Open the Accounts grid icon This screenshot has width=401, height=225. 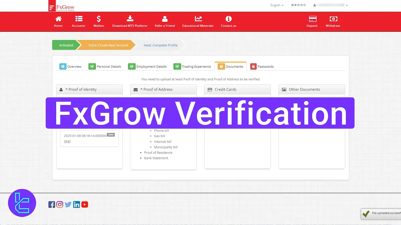(78, 19)
